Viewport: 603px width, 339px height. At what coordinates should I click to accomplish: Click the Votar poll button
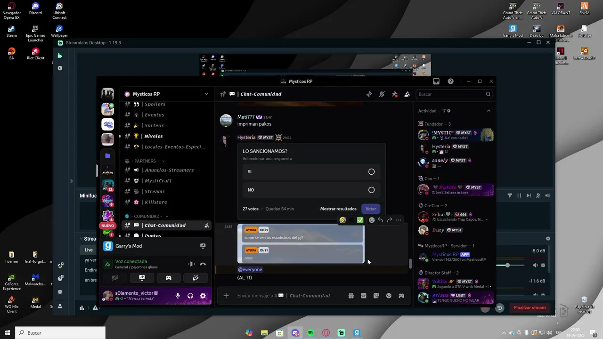click(x=371, y=209)
